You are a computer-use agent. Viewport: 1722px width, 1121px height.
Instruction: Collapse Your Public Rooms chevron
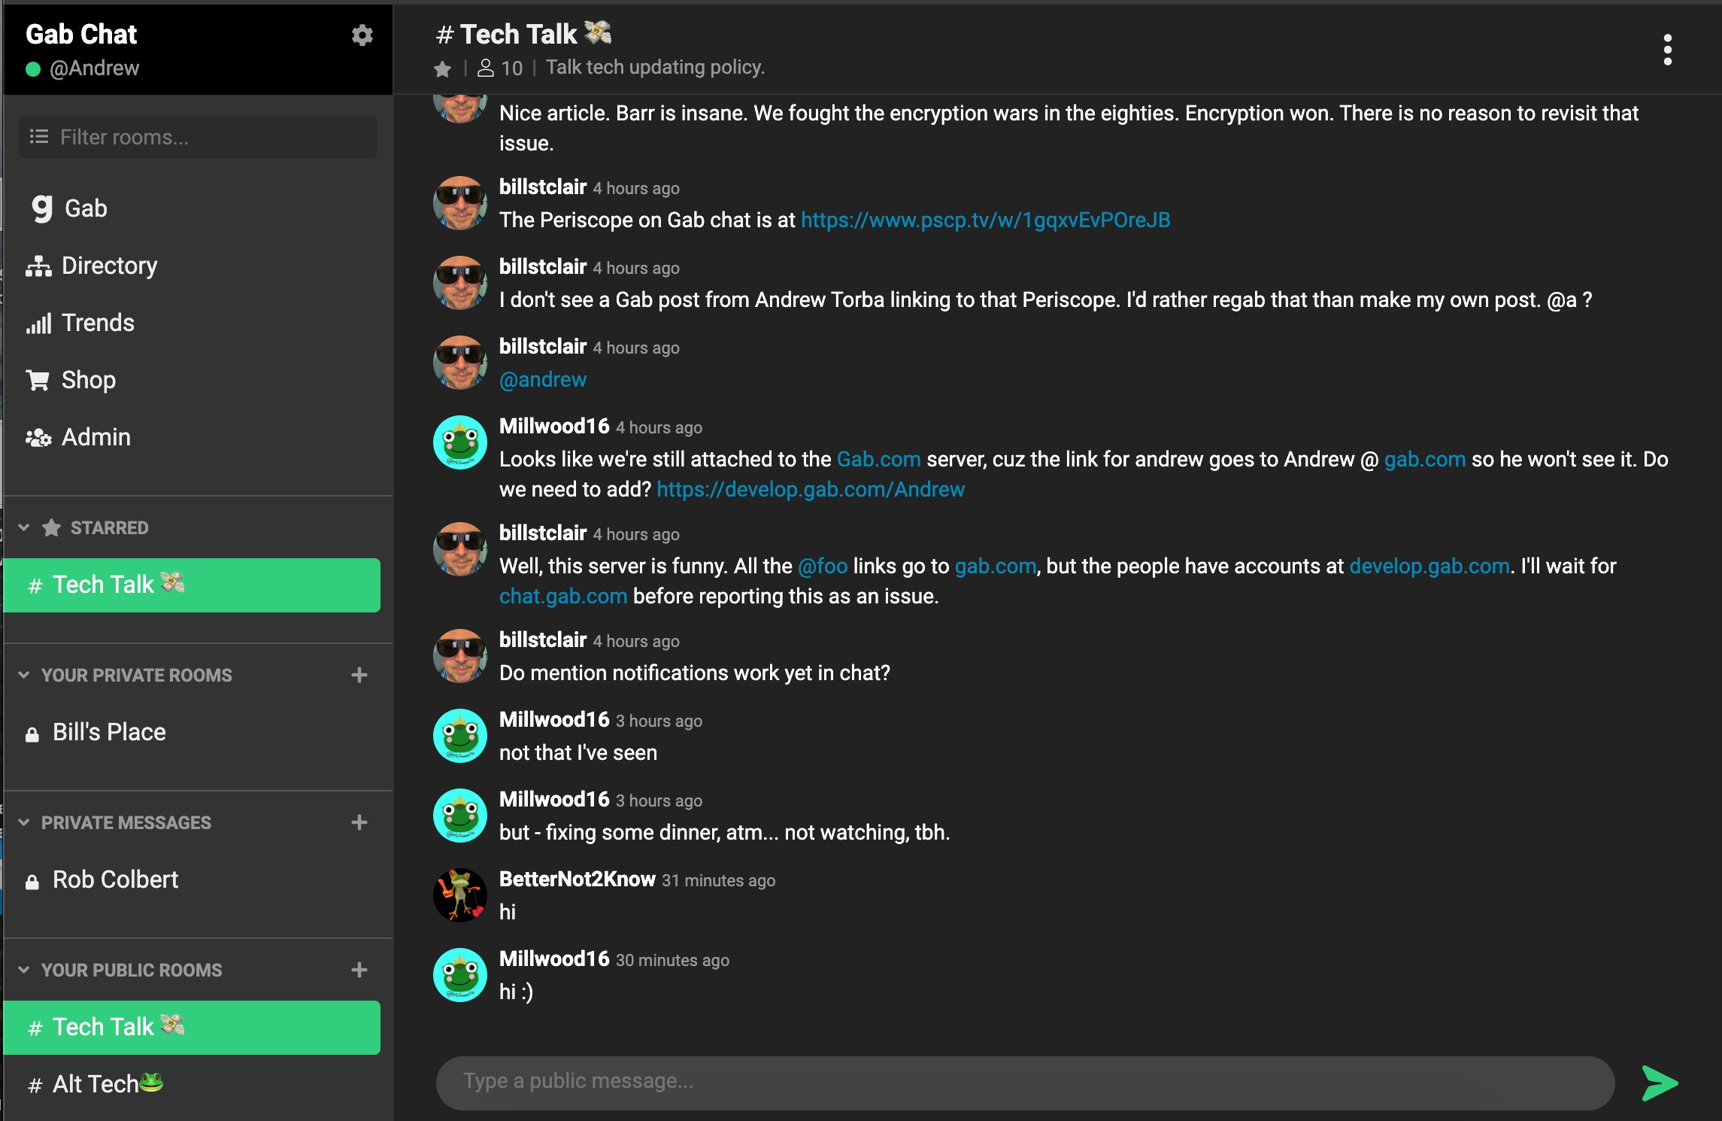(x=24, y=970)
